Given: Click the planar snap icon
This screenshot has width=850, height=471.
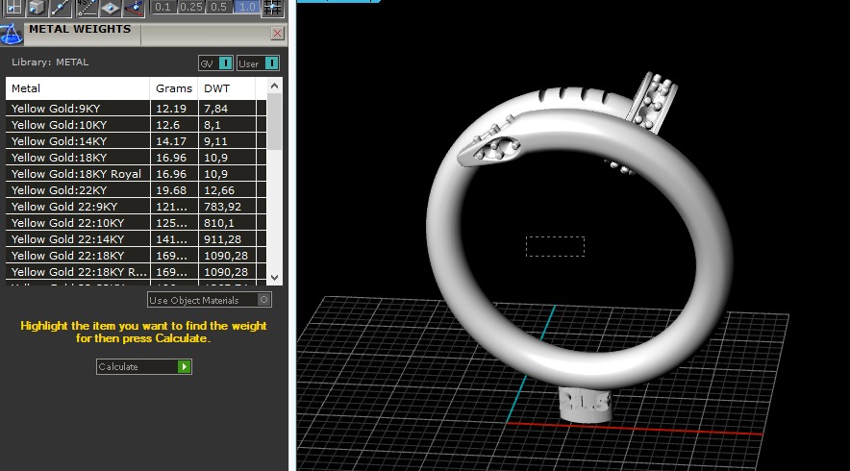Looking at the screenshot, I should pyautogui.click(x=110, y=7).
